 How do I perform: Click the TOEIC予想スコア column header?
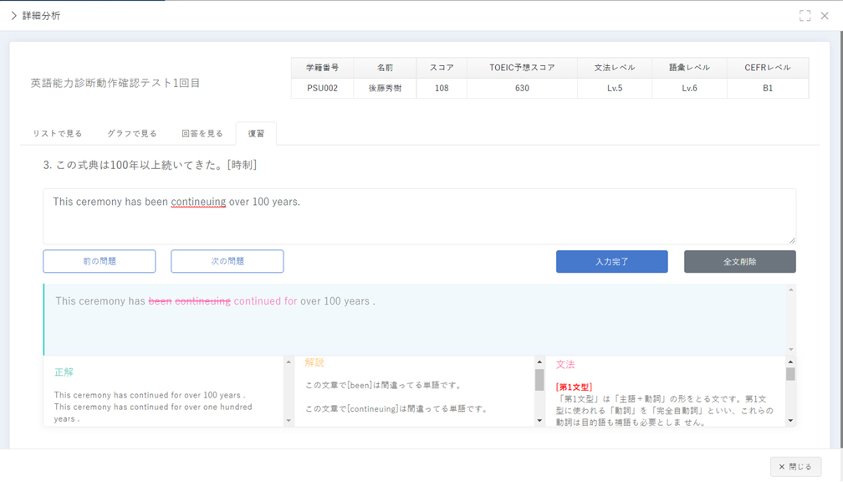point(522,68)
